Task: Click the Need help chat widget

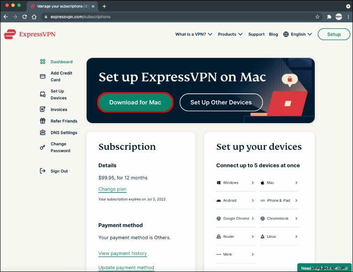Action: 325,268
